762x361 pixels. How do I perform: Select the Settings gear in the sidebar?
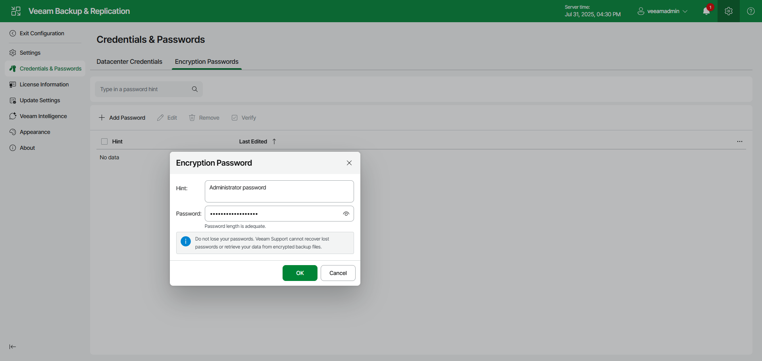coord(30,53)
